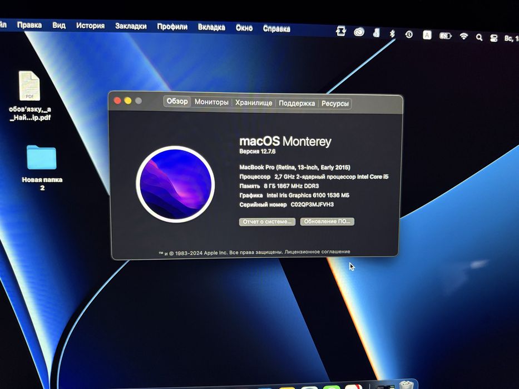Open the Профили menu
Image resolution: width=519 pixels, height=389 pixels.
[x=172, y=27]
